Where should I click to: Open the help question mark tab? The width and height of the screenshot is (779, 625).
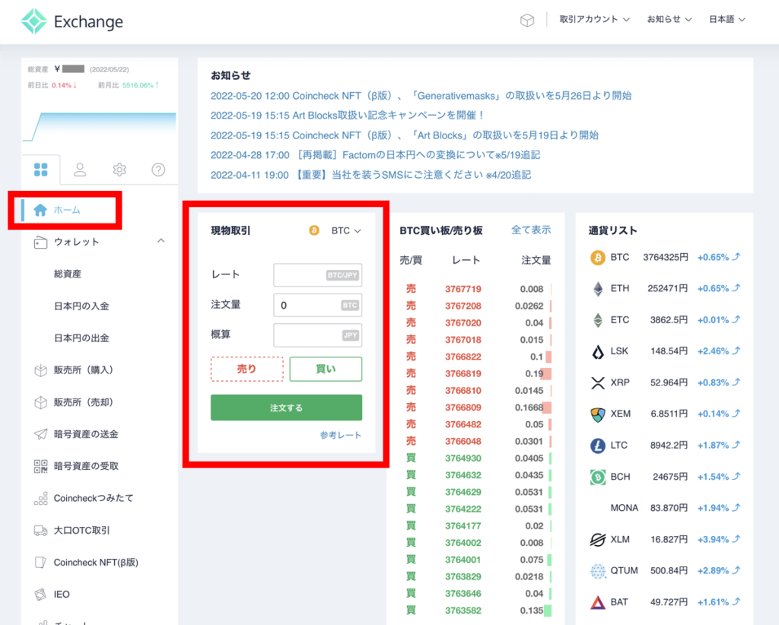coord(158,170)
